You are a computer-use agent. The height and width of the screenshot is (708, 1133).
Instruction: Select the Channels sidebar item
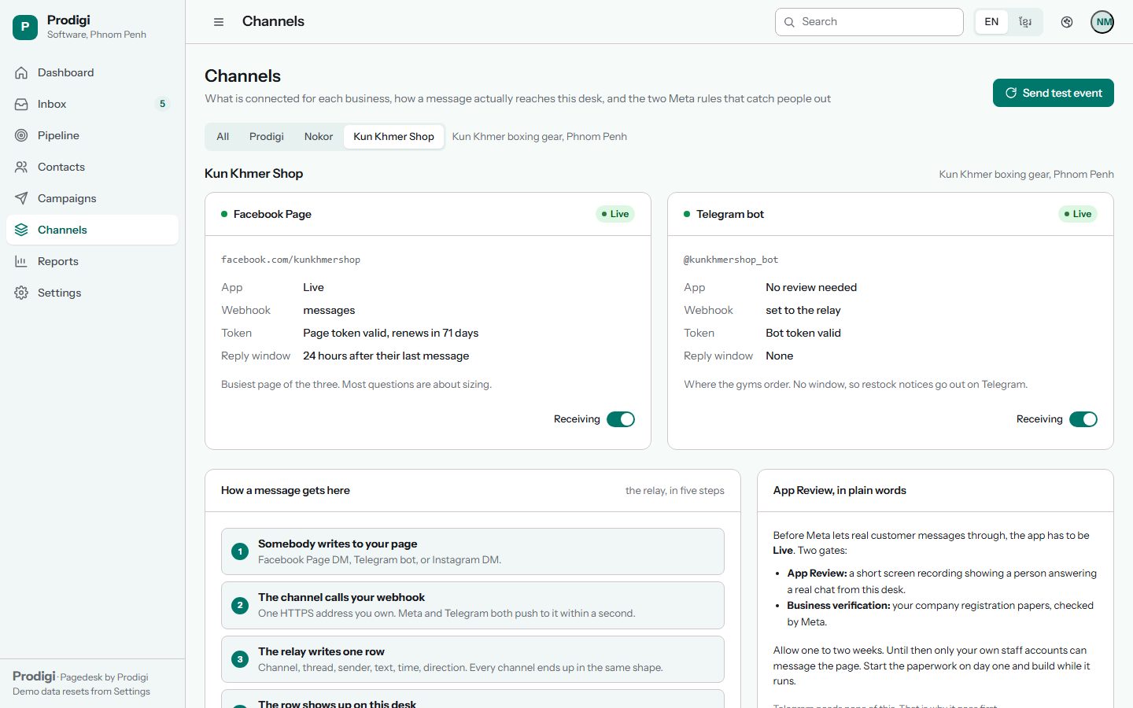click(x=92, y=230)
